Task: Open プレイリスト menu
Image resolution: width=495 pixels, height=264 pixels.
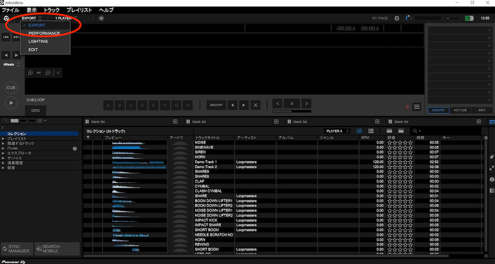Action: pos(79,10)
